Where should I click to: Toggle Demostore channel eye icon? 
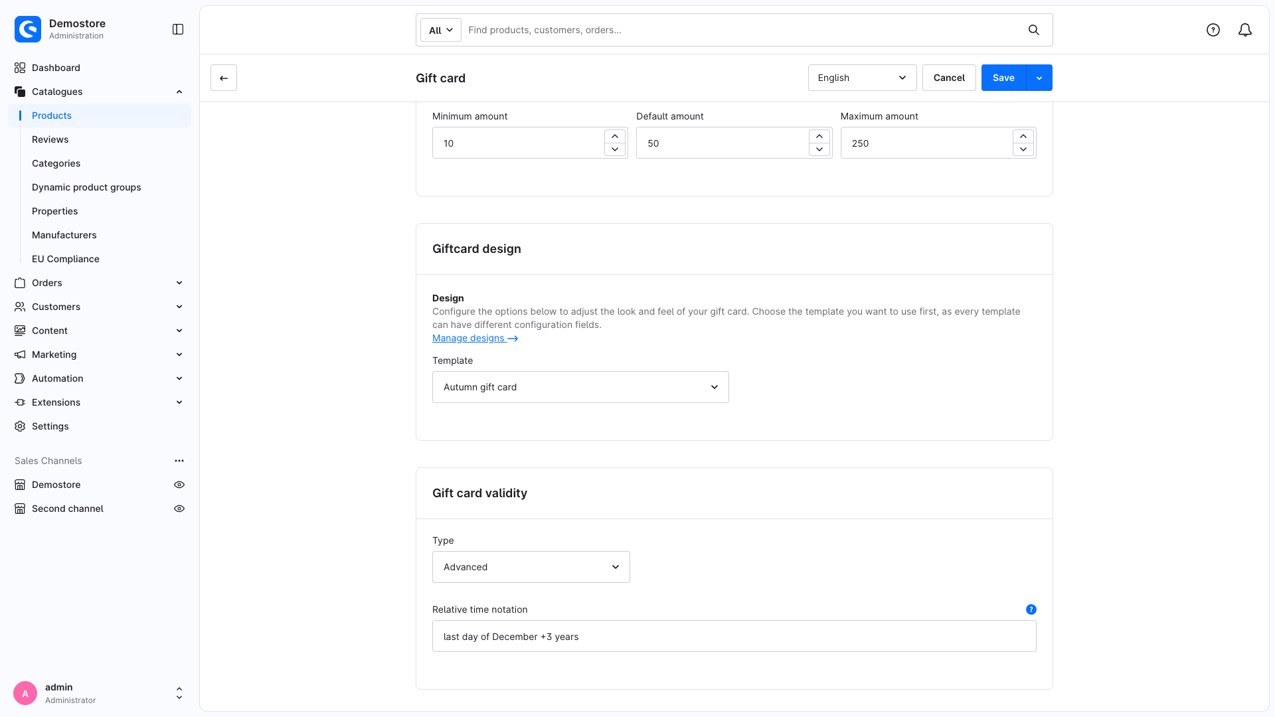179,485
